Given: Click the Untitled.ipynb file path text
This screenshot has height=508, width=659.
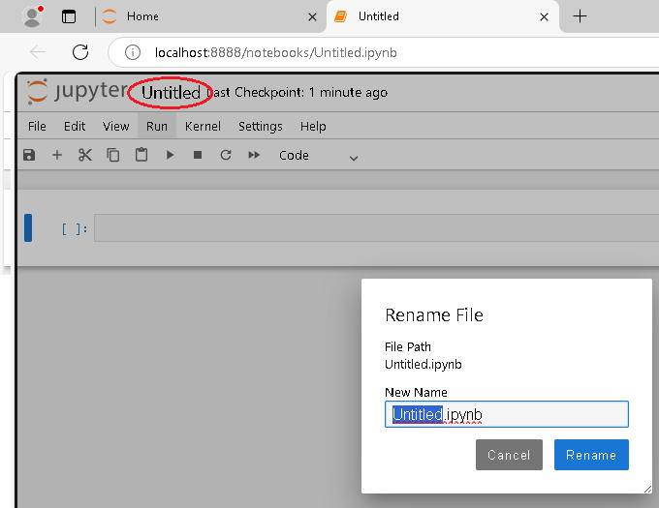Looking at the screenshot, I should pyautogui.click(x=424, y=364).
